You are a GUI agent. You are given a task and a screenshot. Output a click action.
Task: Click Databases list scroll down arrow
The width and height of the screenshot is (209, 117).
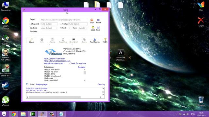(x=85, y=81)
